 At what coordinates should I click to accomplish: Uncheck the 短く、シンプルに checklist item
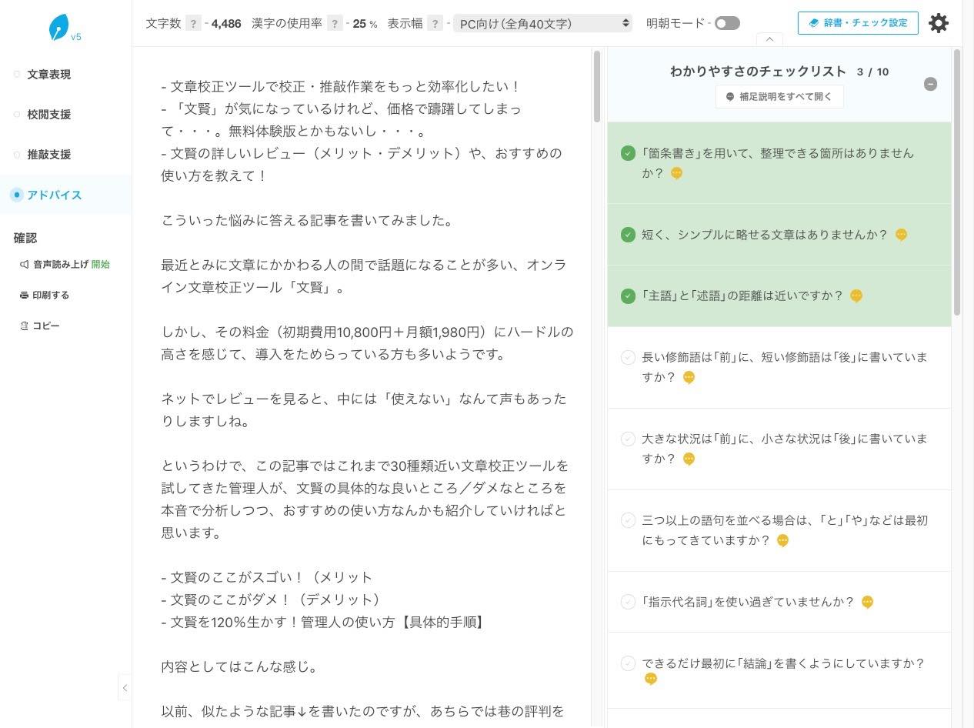[628, 235]
